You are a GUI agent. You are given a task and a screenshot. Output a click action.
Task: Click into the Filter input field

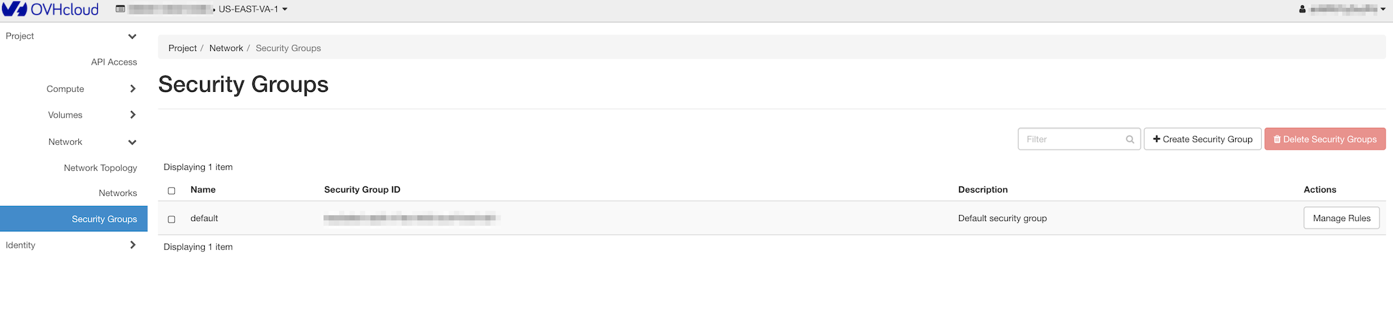click(x=1073, y=139)
